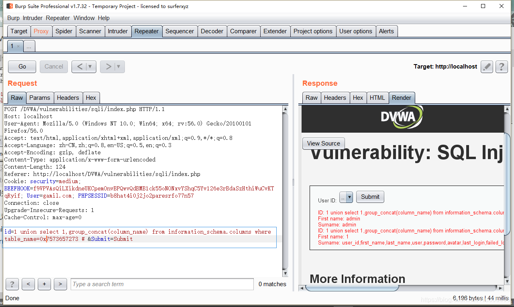514x307 pixels.
Task: Click the Cancel button
Action: point(54,67)
